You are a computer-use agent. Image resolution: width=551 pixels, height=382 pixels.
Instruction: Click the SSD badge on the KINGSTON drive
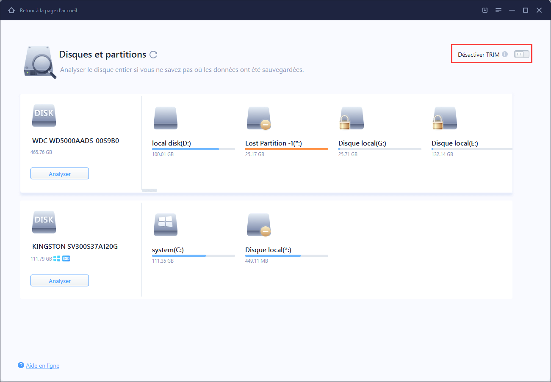pos(66,258)
